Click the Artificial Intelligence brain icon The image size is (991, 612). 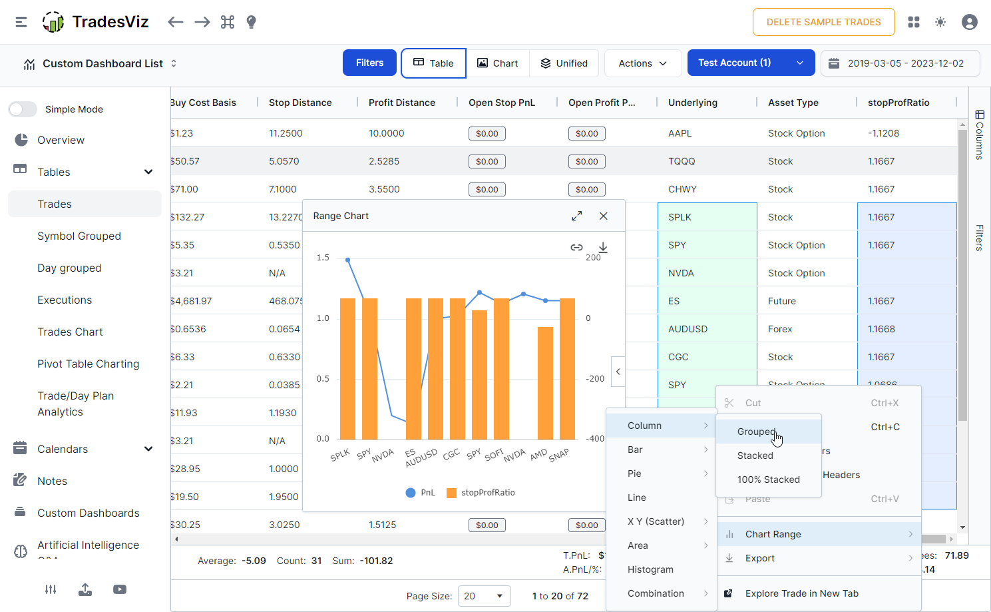click(x=21, y=551)
